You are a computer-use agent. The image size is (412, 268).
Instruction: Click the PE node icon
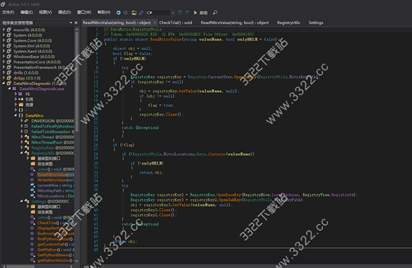[x=21, y=94]
